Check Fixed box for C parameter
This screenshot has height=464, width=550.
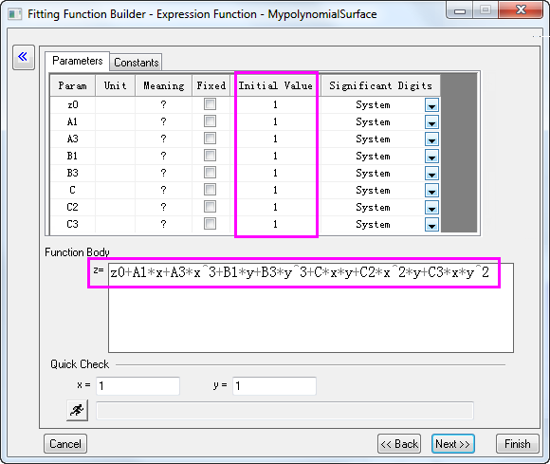click(210, 190)
